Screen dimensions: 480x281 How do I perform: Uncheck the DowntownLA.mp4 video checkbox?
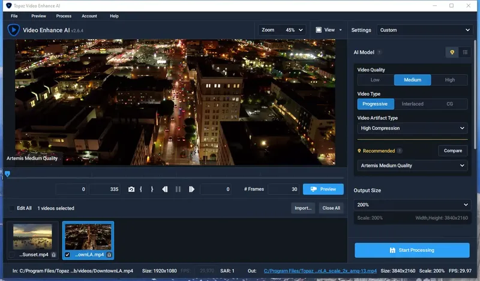tap(67, 255)
